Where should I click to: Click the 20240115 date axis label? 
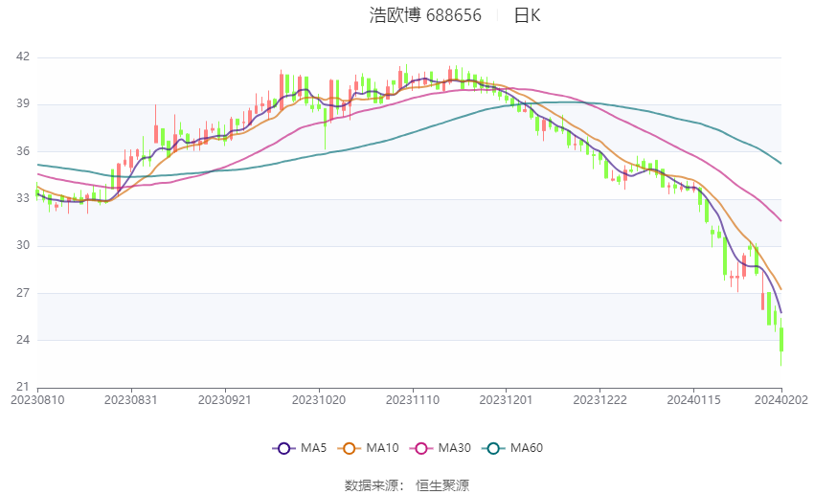click(x=694, y=400)
